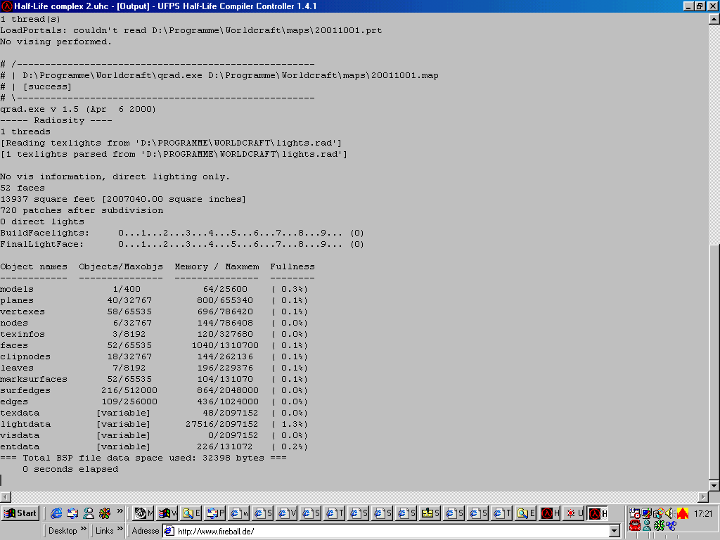
Task: Open the display monitor tray icon
Action: (647, 513)
